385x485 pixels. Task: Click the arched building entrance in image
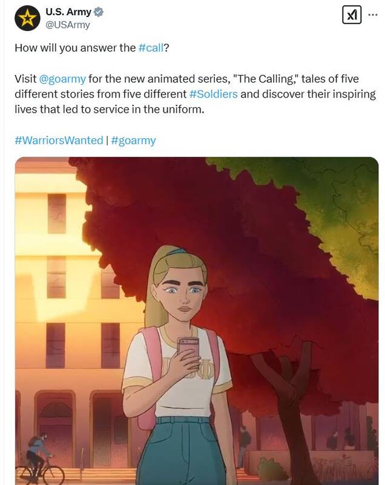point(55,429)
